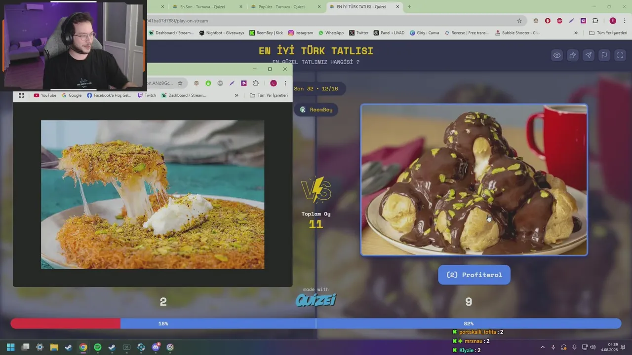Click the purple feather extension in main toolbar
This screenshot has width=632, height=355.
[571, 21]
